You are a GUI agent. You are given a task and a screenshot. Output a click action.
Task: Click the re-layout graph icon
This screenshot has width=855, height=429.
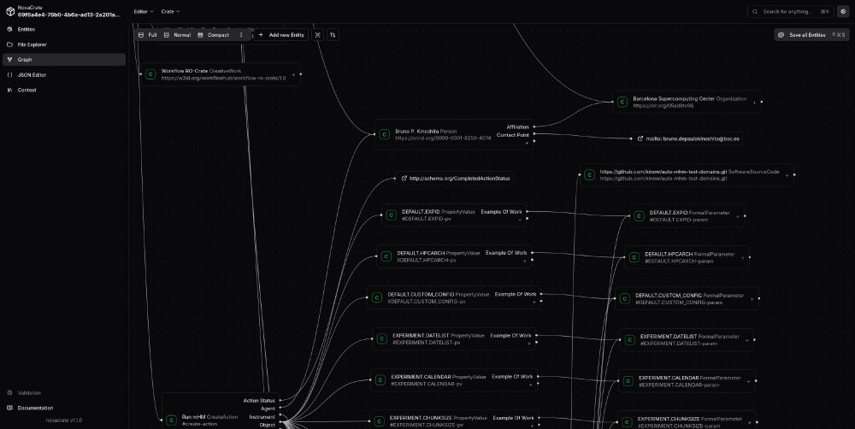333,35
